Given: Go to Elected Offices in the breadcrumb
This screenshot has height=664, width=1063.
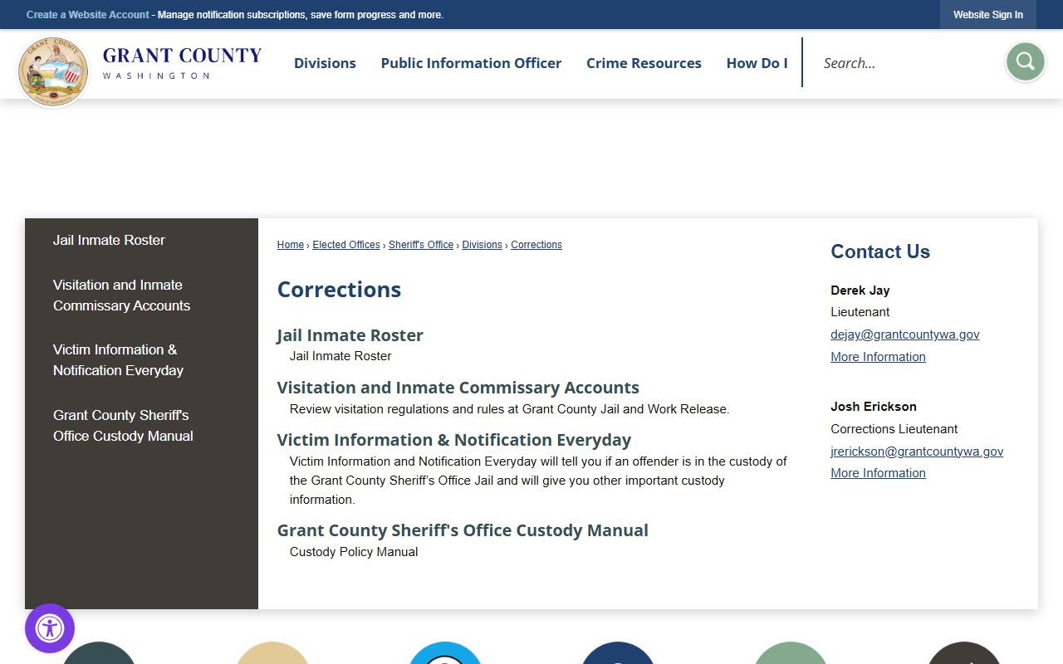Looking at the screenshot, I should tap(346, 245).
